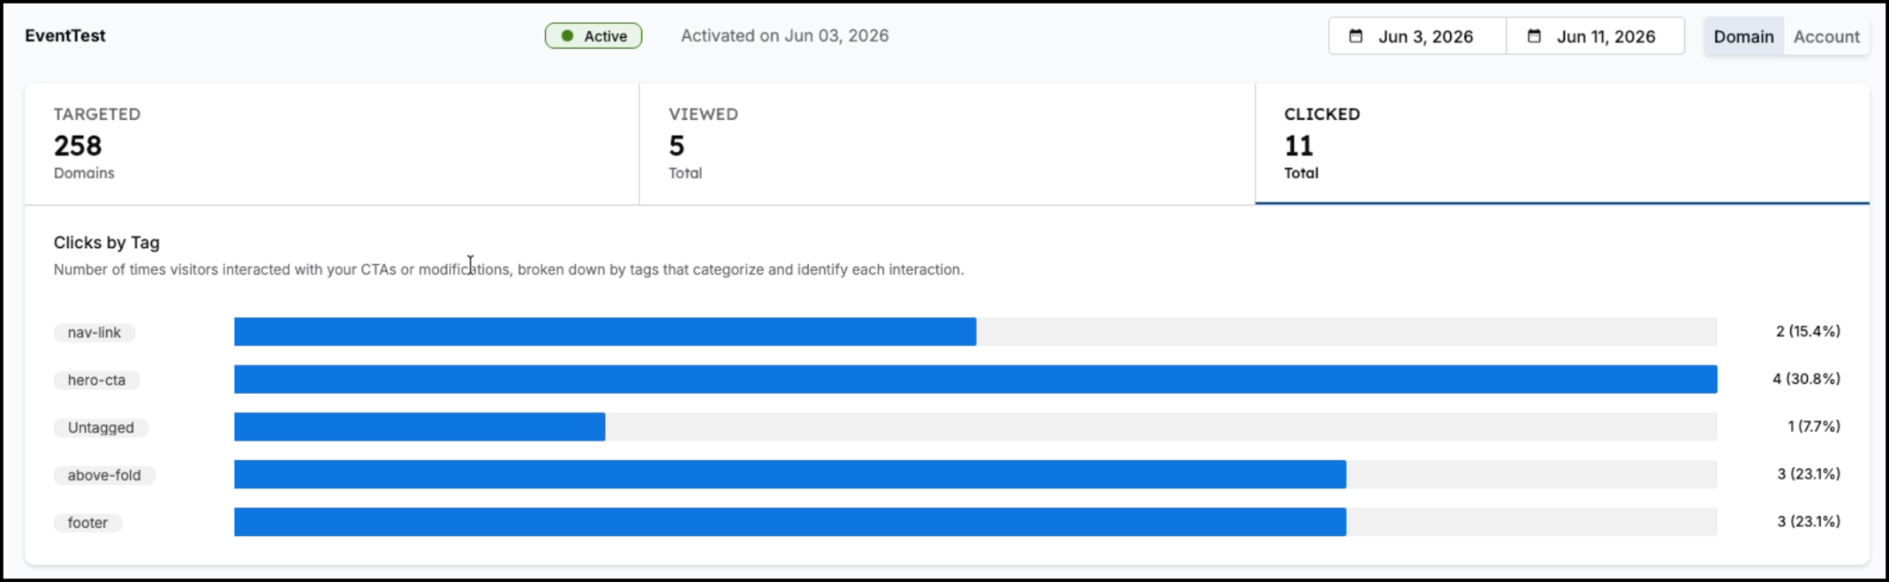Click the nav-link tag chip

tap(94, 332)
